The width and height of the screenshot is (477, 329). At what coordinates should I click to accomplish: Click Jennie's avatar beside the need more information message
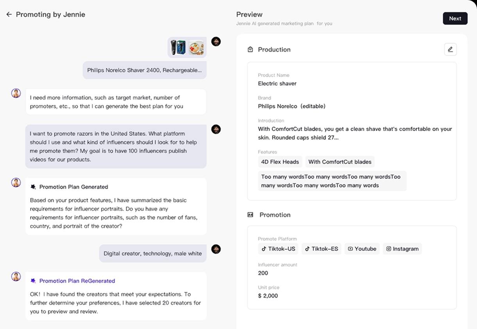[x=16, y=93]
